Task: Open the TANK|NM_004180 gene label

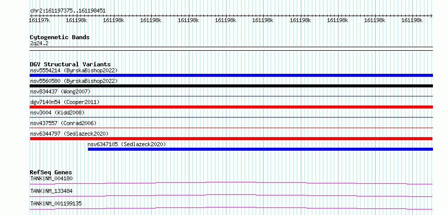Action: click(51, 178)
